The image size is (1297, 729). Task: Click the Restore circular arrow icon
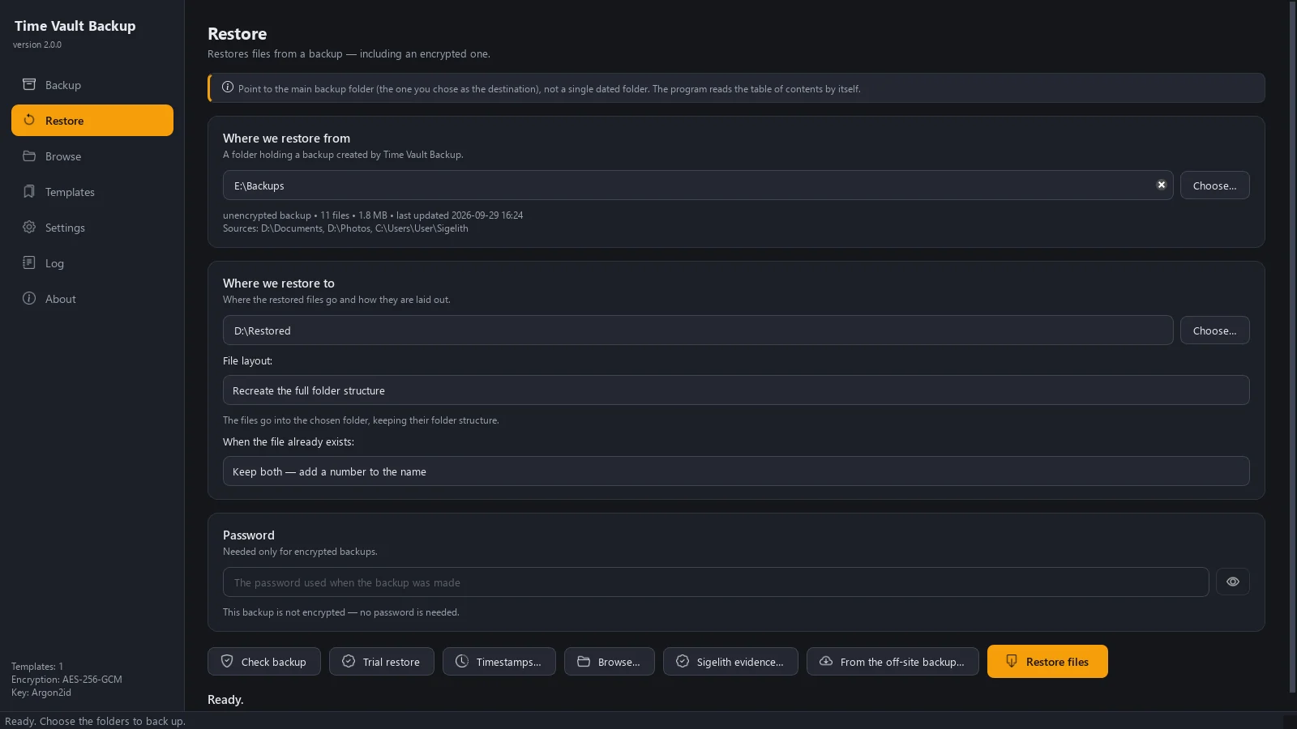coord(29,120)
